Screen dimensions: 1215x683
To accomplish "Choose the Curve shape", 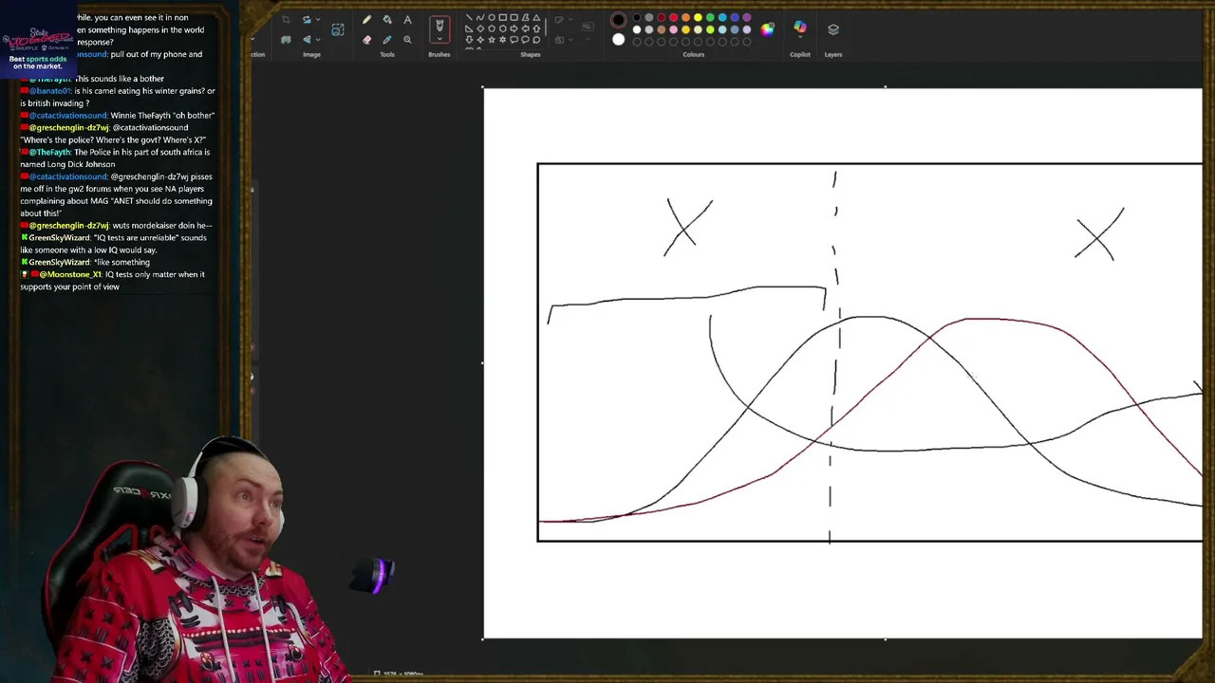I will coord(480,18).
